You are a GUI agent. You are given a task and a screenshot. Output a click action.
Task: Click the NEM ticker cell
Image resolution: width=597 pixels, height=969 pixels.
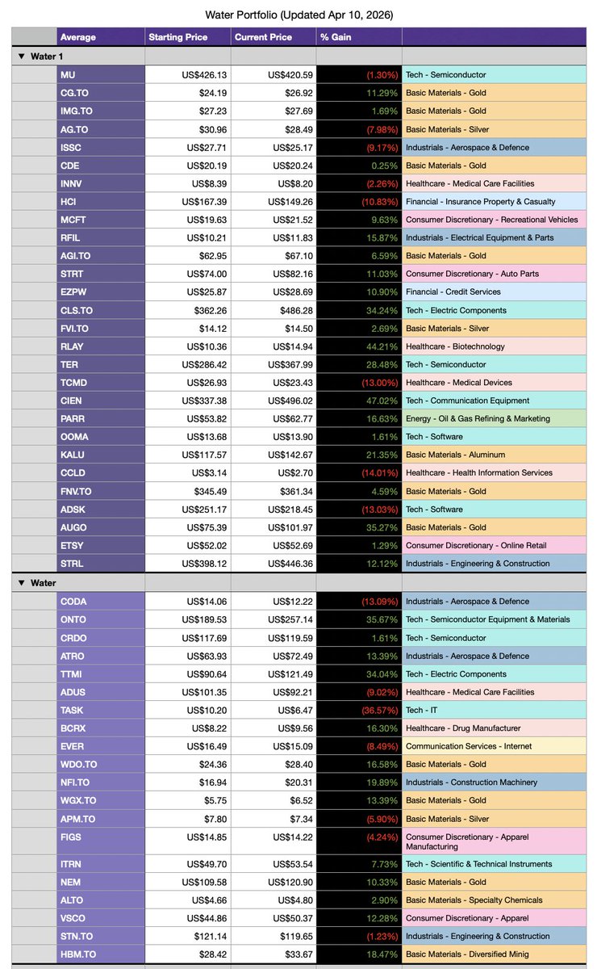tap(102, 883)
